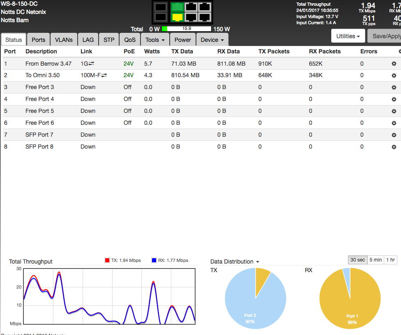The height and width of the screenshot is (335, 401).
Task: Open the QoS tab
Action: (x=130, y=40)
